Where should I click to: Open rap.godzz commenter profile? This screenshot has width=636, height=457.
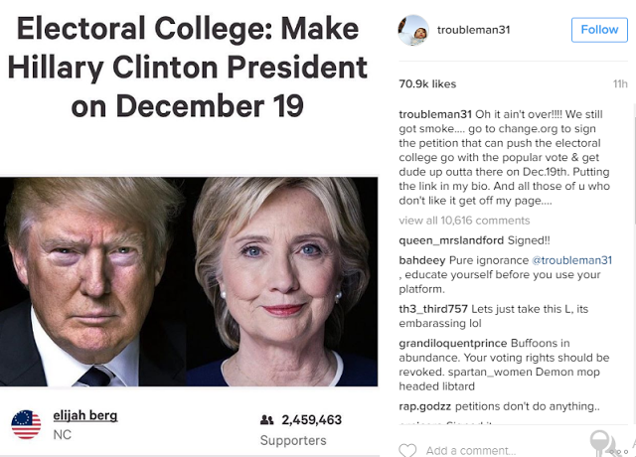point(424,406)
